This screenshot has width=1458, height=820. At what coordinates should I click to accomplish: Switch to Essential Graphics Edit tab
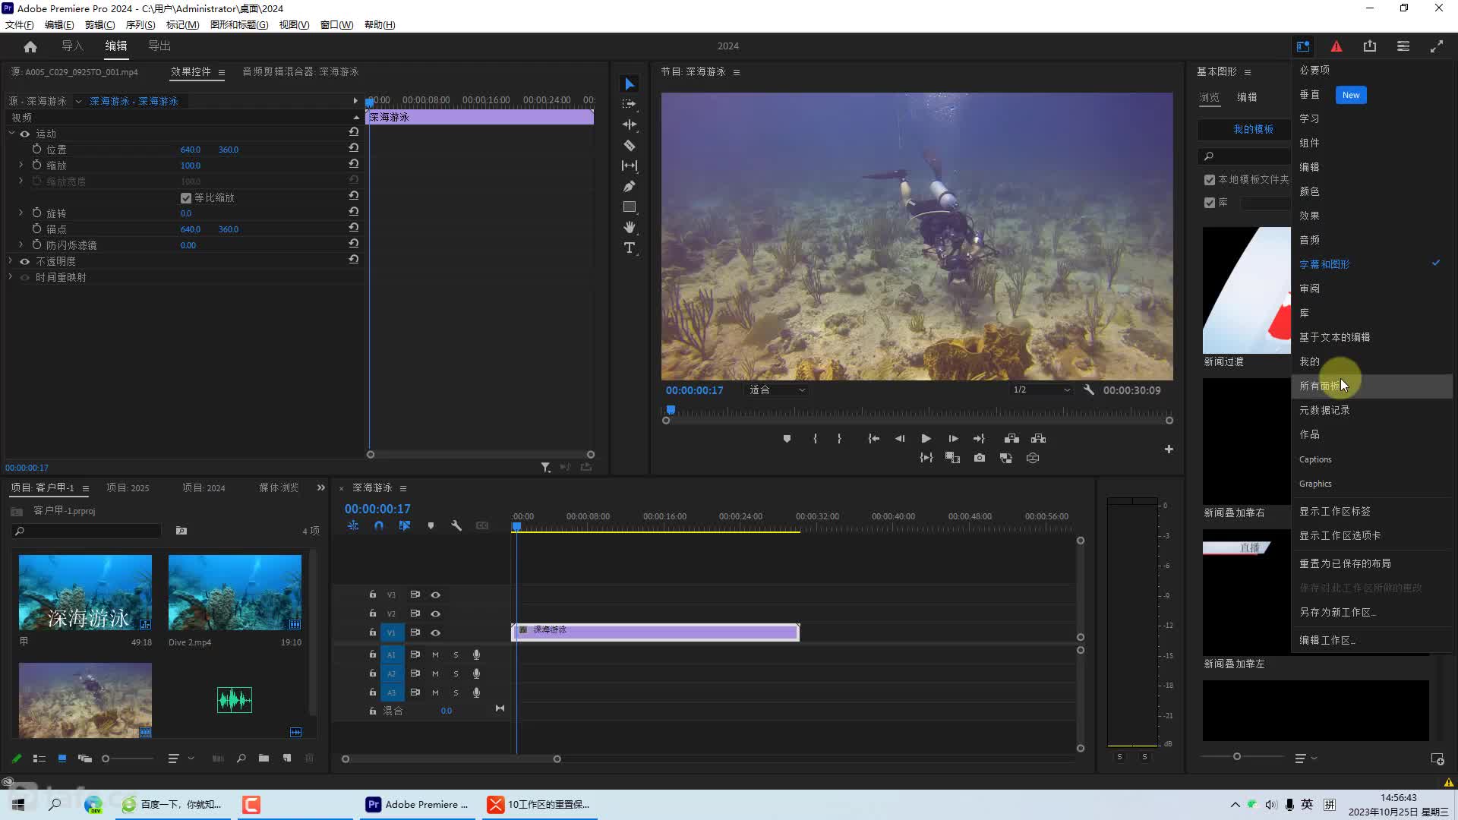pyautogui.click(x=1247, y=97)
